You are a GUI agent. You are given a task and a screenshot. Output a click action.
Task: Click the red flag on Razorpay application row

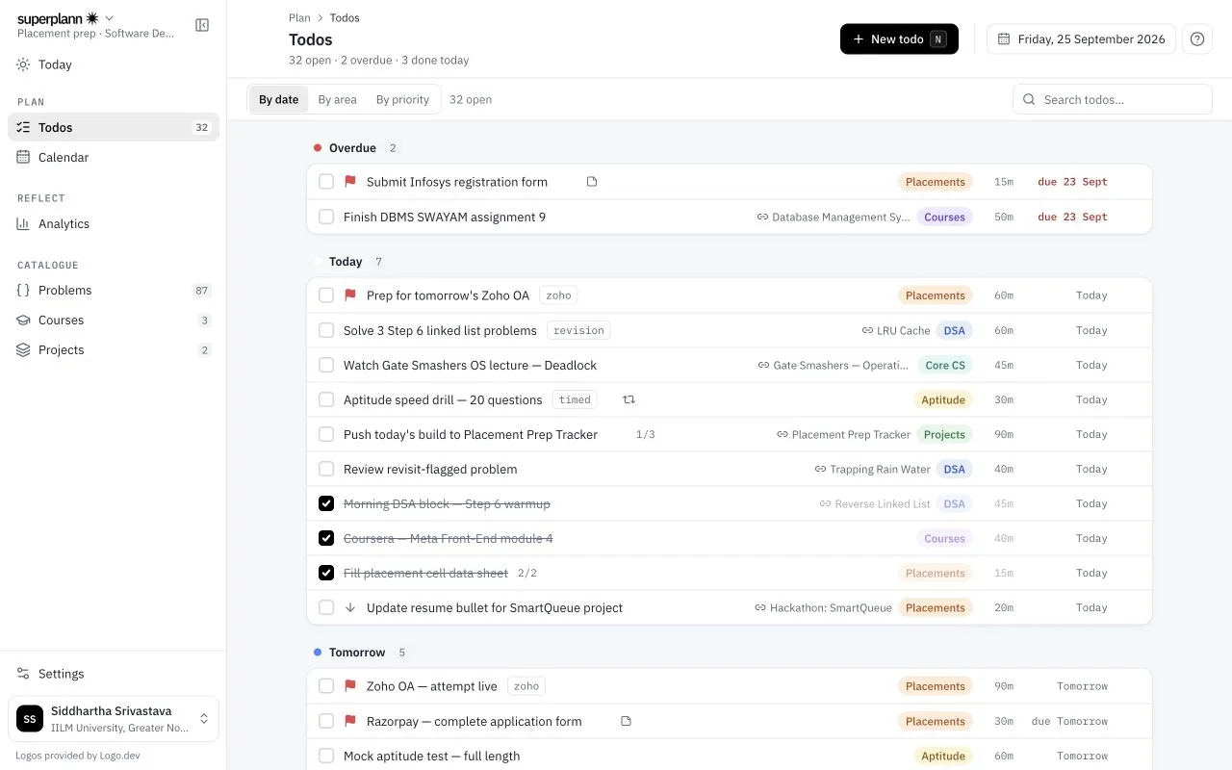click(350, 721)
